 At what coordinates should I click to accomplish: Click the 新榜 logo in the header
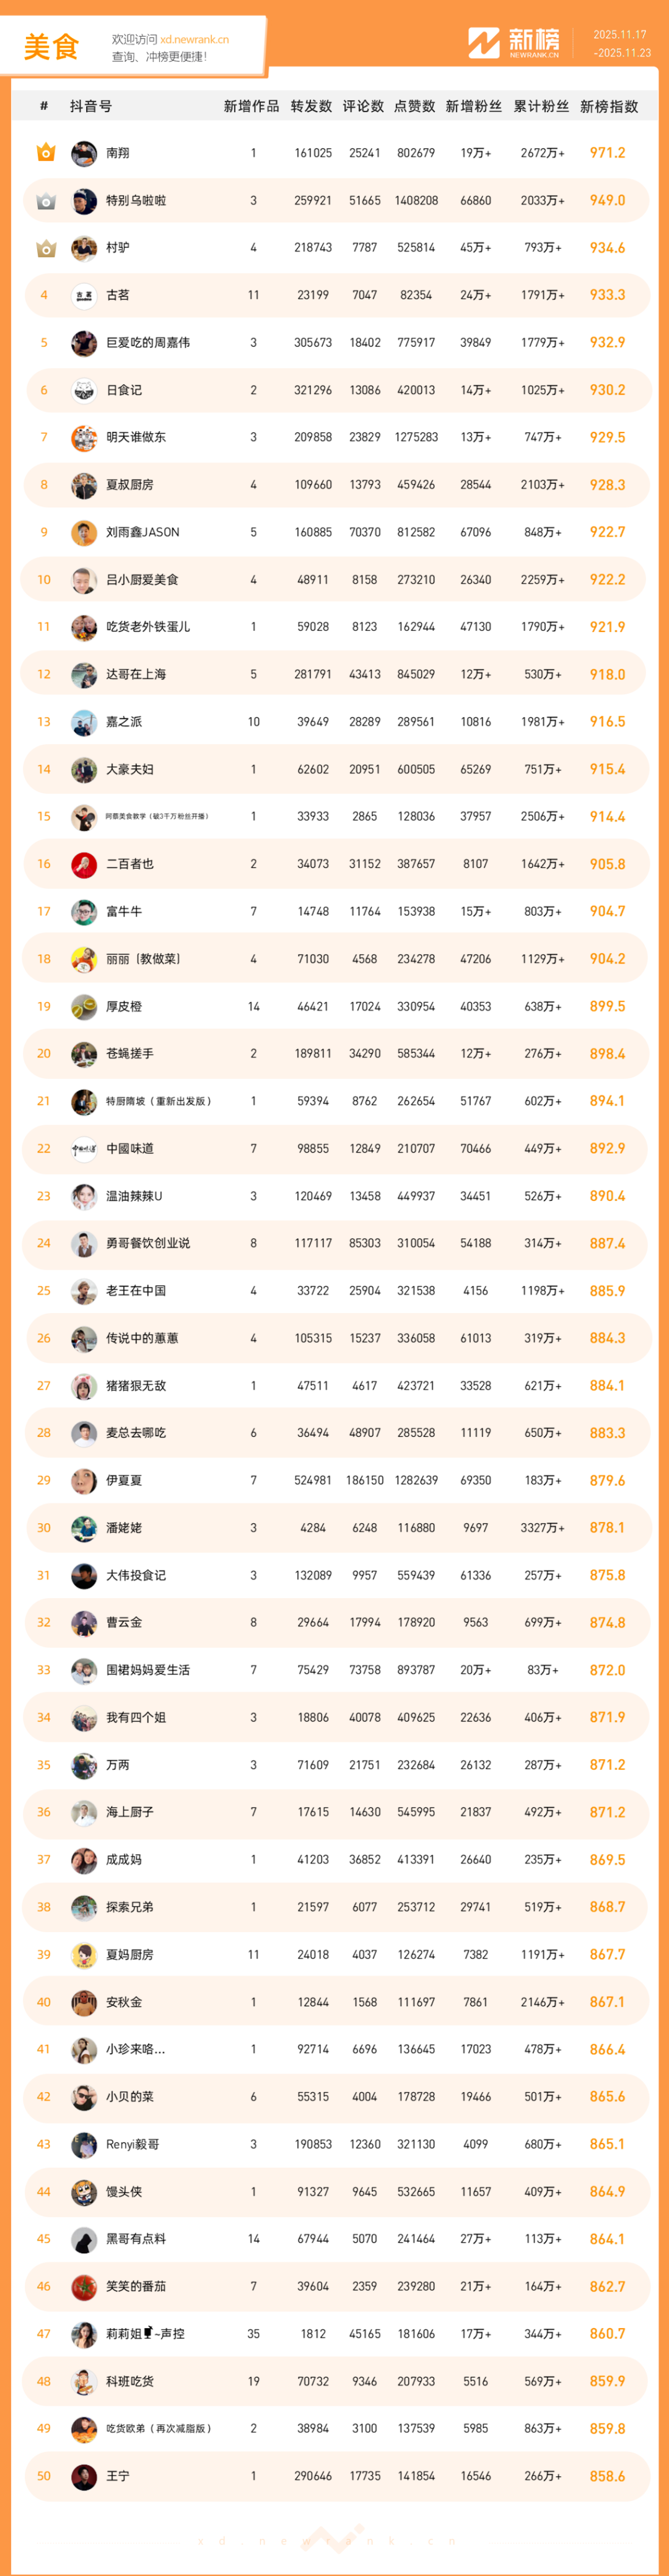click(x=514, y=43)
